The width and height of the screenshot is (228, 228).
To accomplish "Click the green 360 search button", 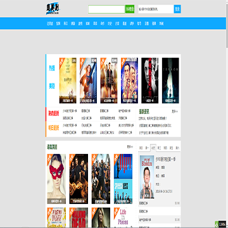I will [130, 9].
